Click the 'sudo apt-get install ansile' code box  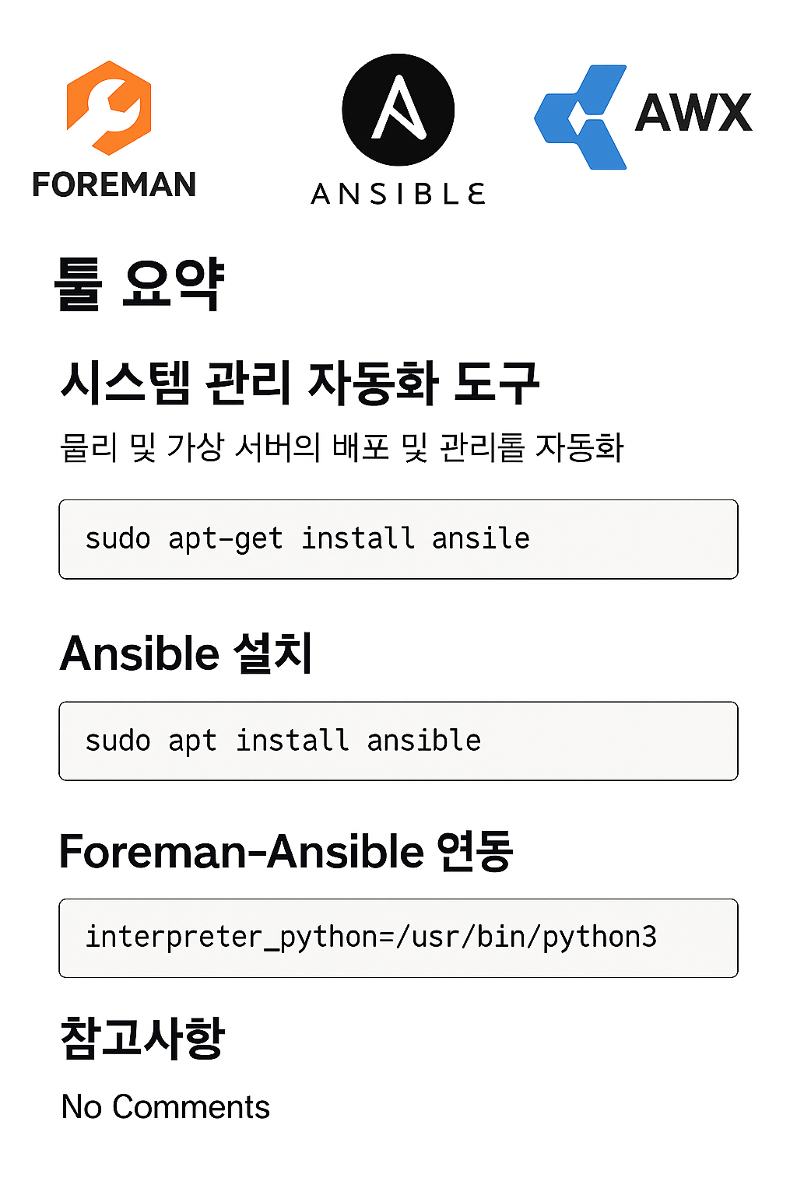click(398, 539)
